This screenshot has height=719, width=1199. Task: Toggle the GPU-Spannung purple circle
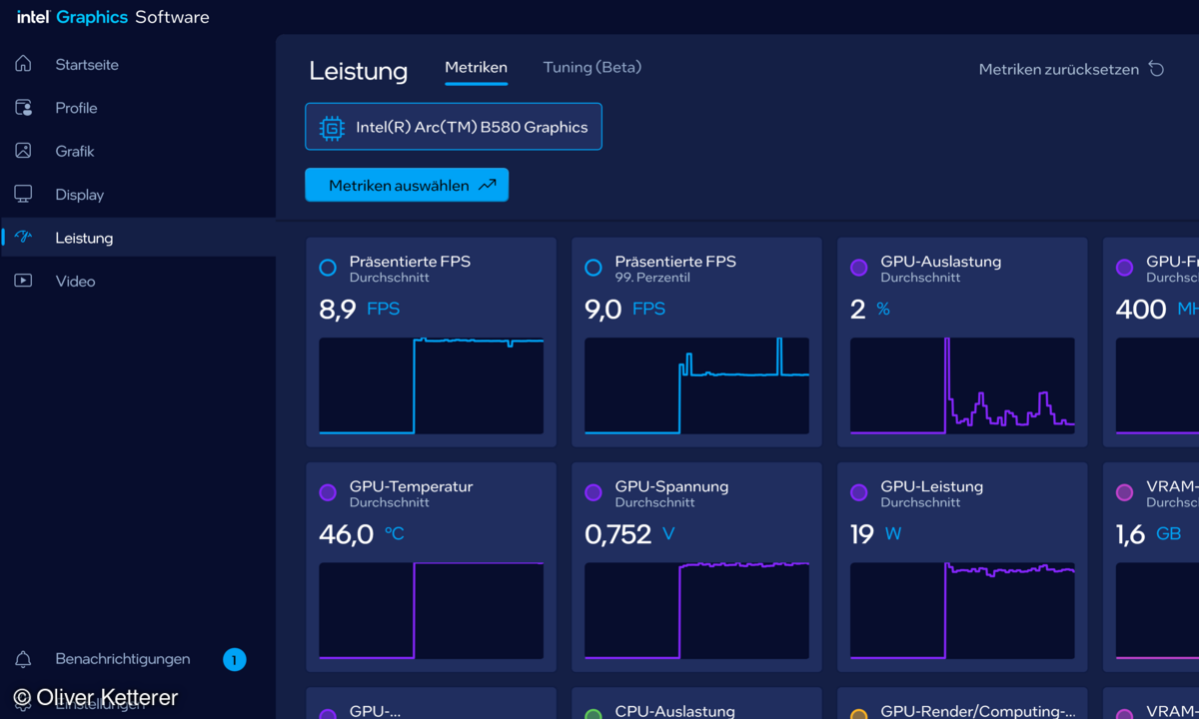(x=594, y=492)
